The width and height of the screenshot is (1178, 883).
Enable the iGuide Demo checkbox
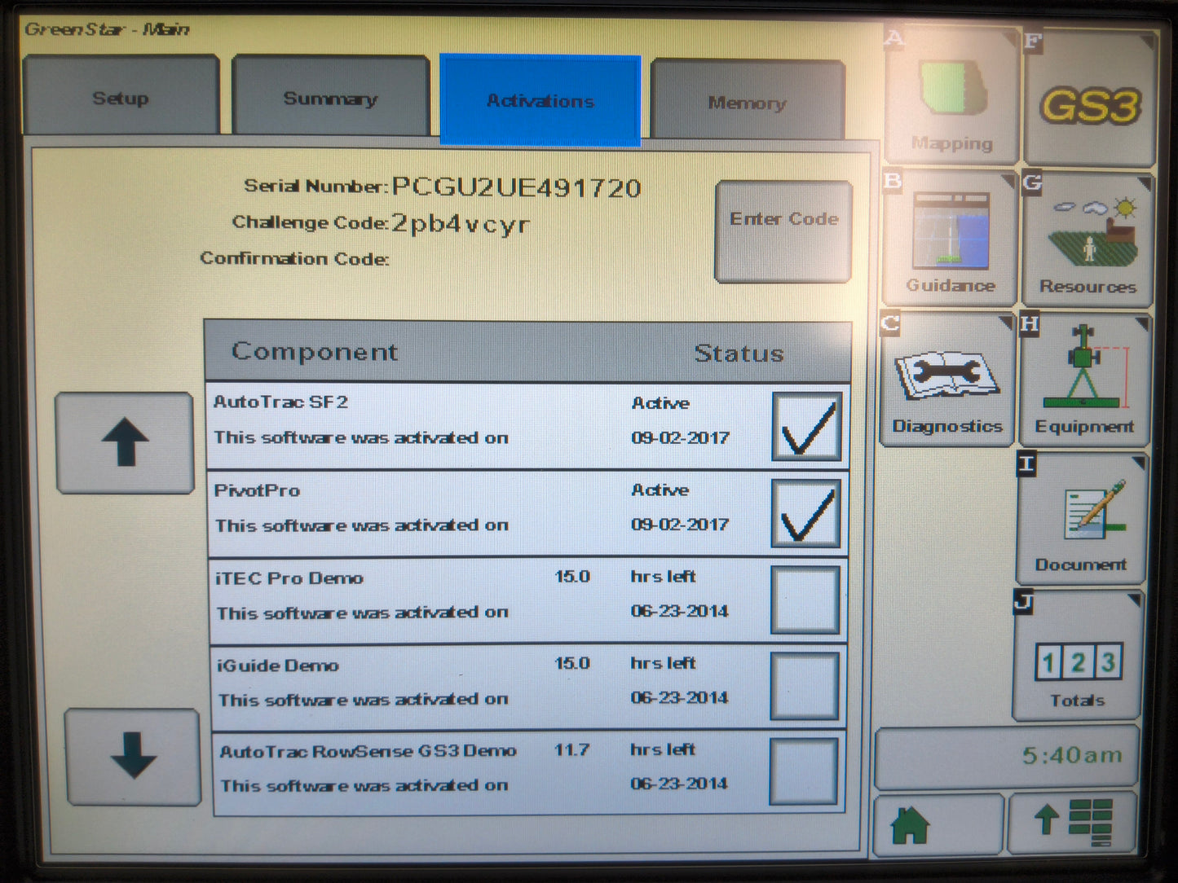(804, 687)
